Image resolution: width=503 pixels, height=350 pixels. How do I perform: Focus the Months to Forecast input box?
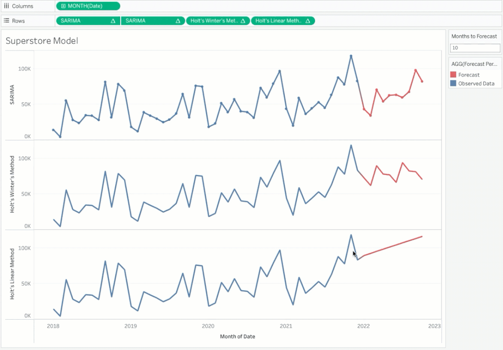pyautogui.click(x=475, y=48)
